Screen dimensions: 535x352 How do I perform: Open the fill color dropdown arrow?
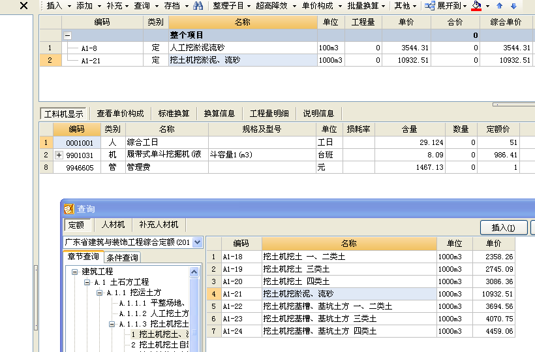point(487,6)
